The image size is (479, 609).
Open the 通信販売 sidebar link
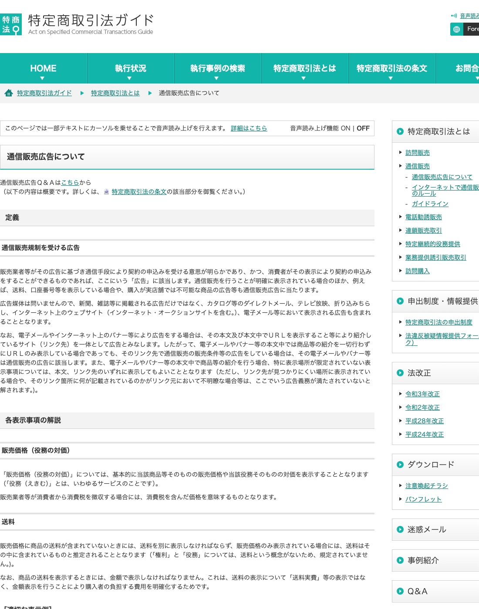coord(418,166)
